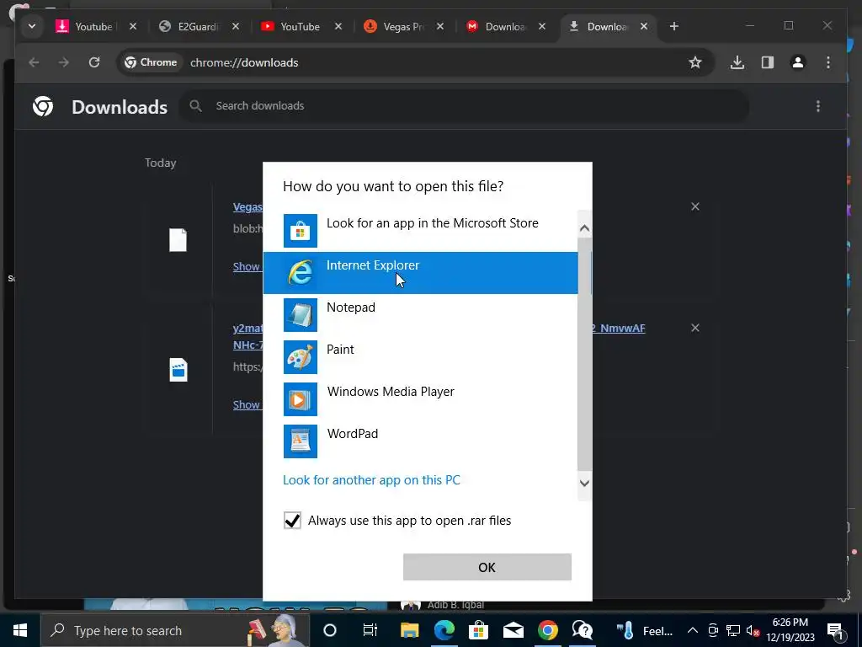This screenshot has width=862, height=647.
Task: Click the Chrome back arrow
Action: [x=34, y=62]
